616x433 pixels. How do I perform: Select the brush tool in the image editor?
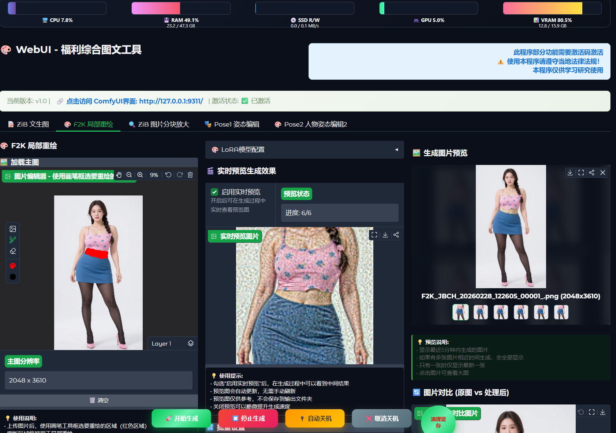pyautogui.click(x=13, y=240)
